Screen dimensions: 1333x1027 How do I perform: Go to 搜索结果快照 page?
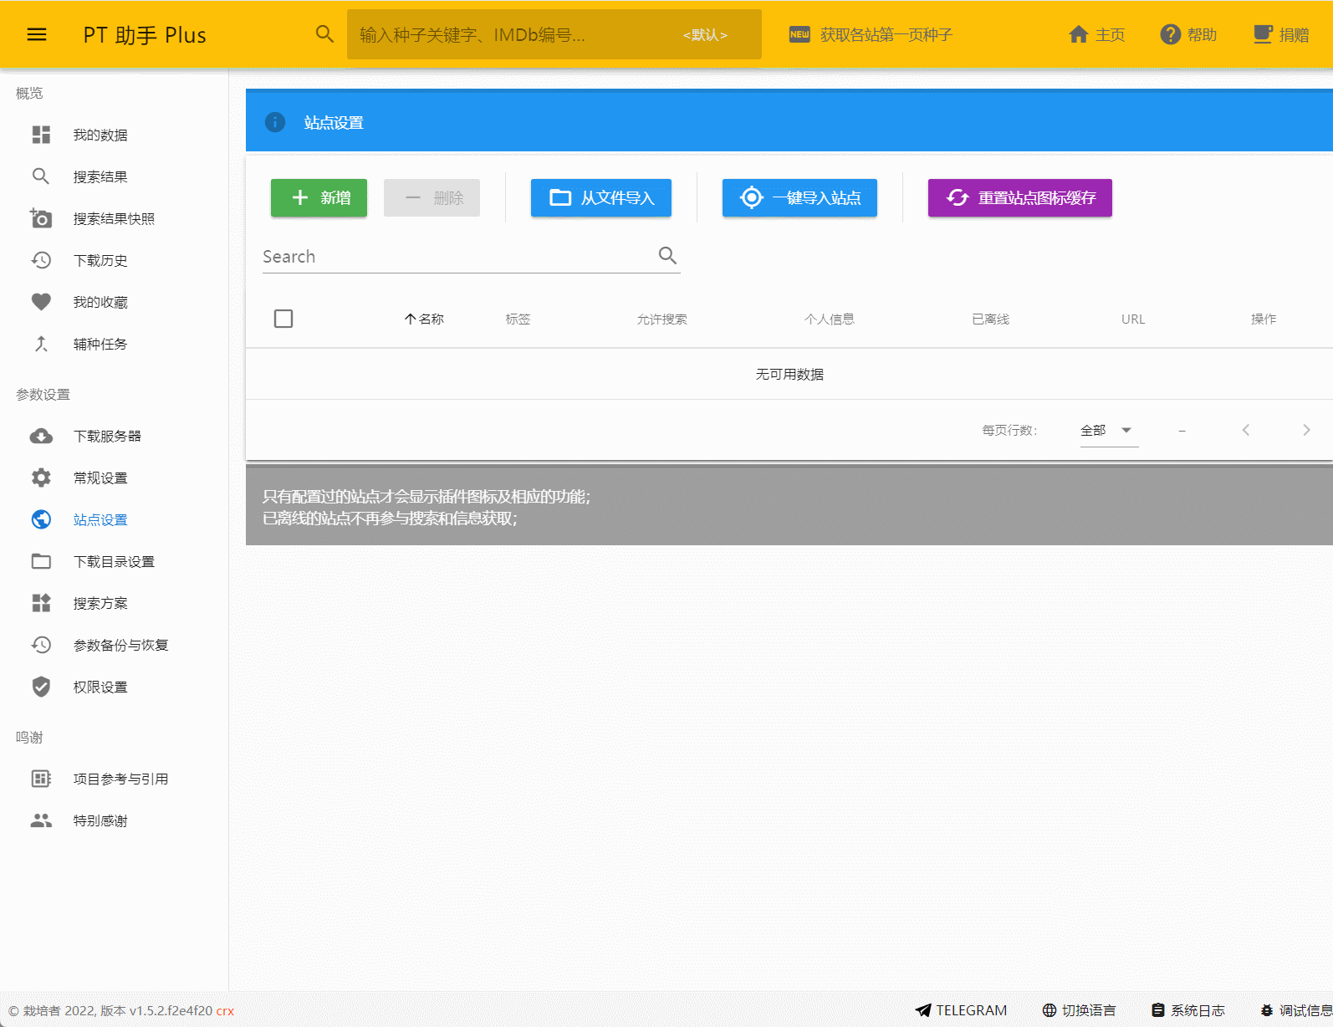[114, 218]
